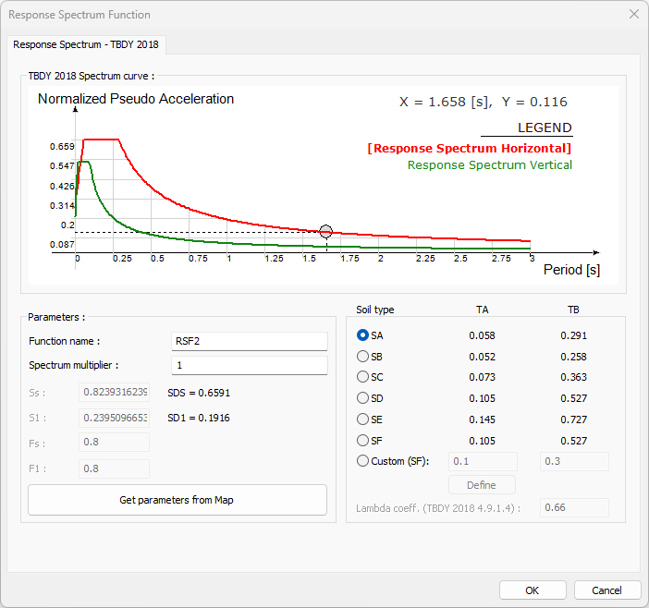Click the circular marker on the spectrum curve

325,232
